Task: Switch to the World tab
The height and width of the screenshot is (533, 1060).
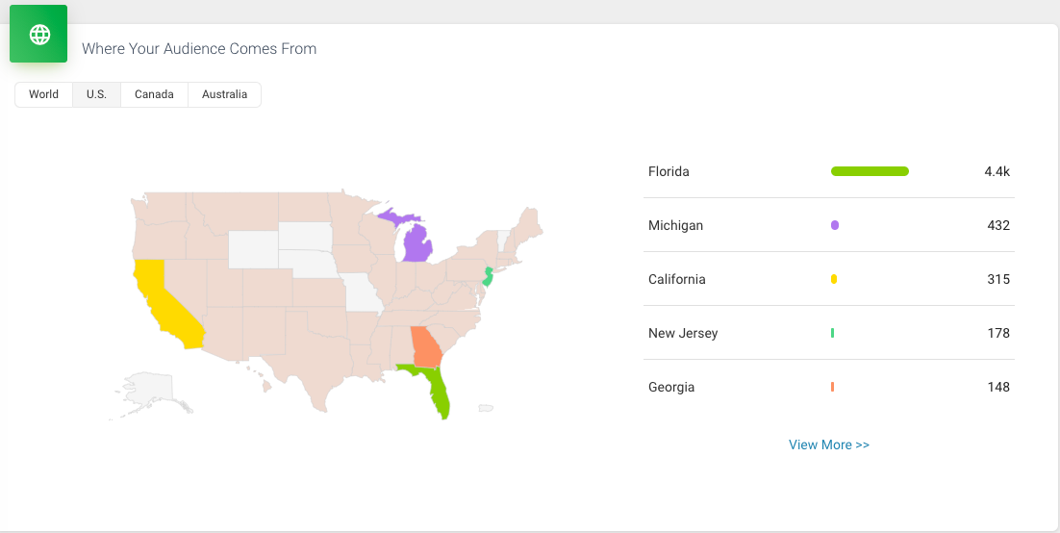Action: click(x=44, y=94)
